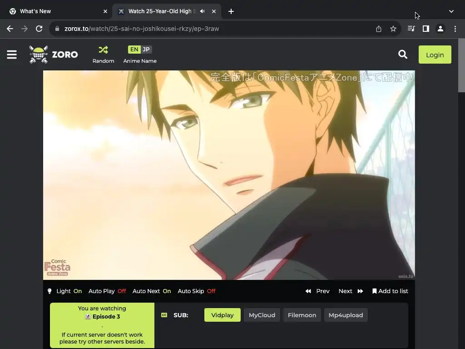Open media control queue icon

click(x=411, y=29)
